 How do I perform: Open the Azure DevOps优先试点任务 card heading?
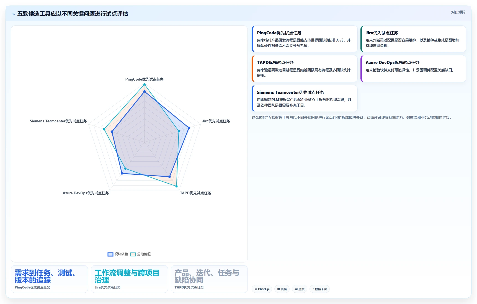(x=393, y=63)
